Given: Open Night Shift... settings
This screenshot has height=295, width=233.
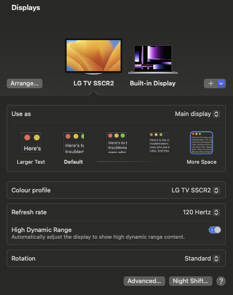Looking at the screenshot, I should 191,281.
